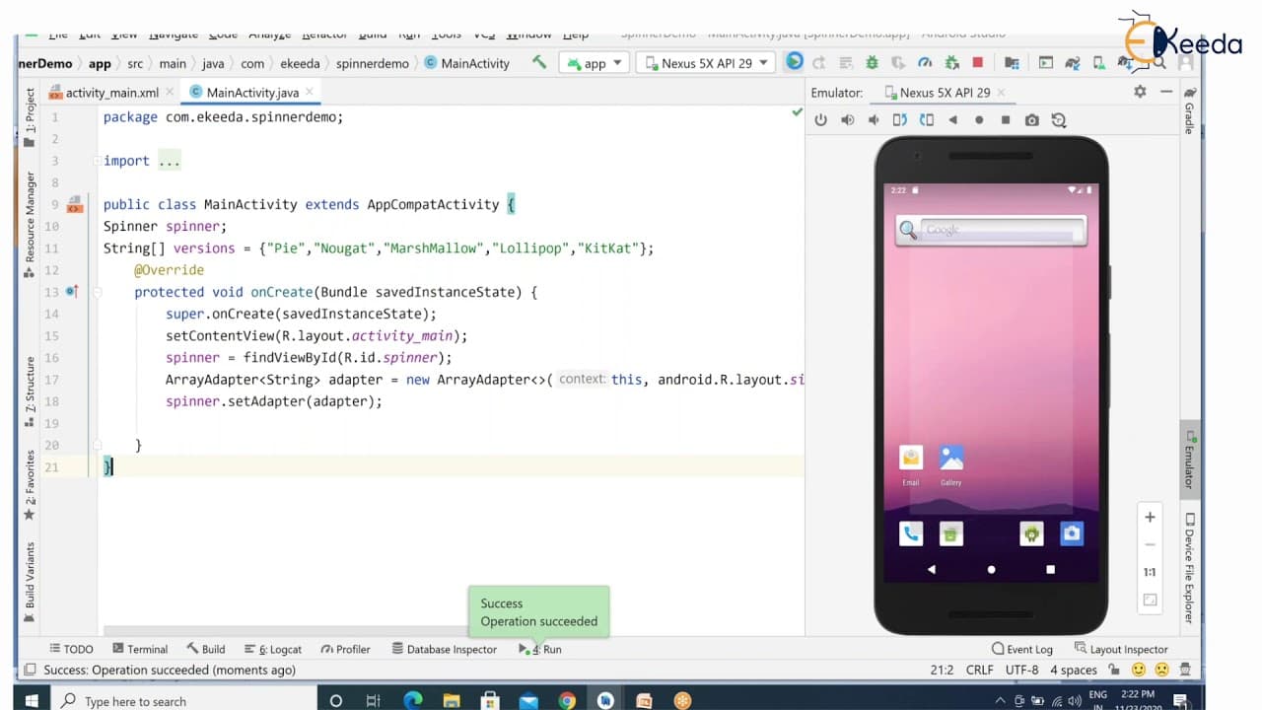1262x710 pixels.
Task: Lower emulator volume with volume down icon
Action: pos(874,120)
